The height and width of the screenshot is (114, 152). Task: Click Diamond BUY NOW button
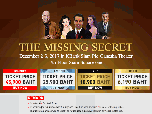(x=58, y=88)
